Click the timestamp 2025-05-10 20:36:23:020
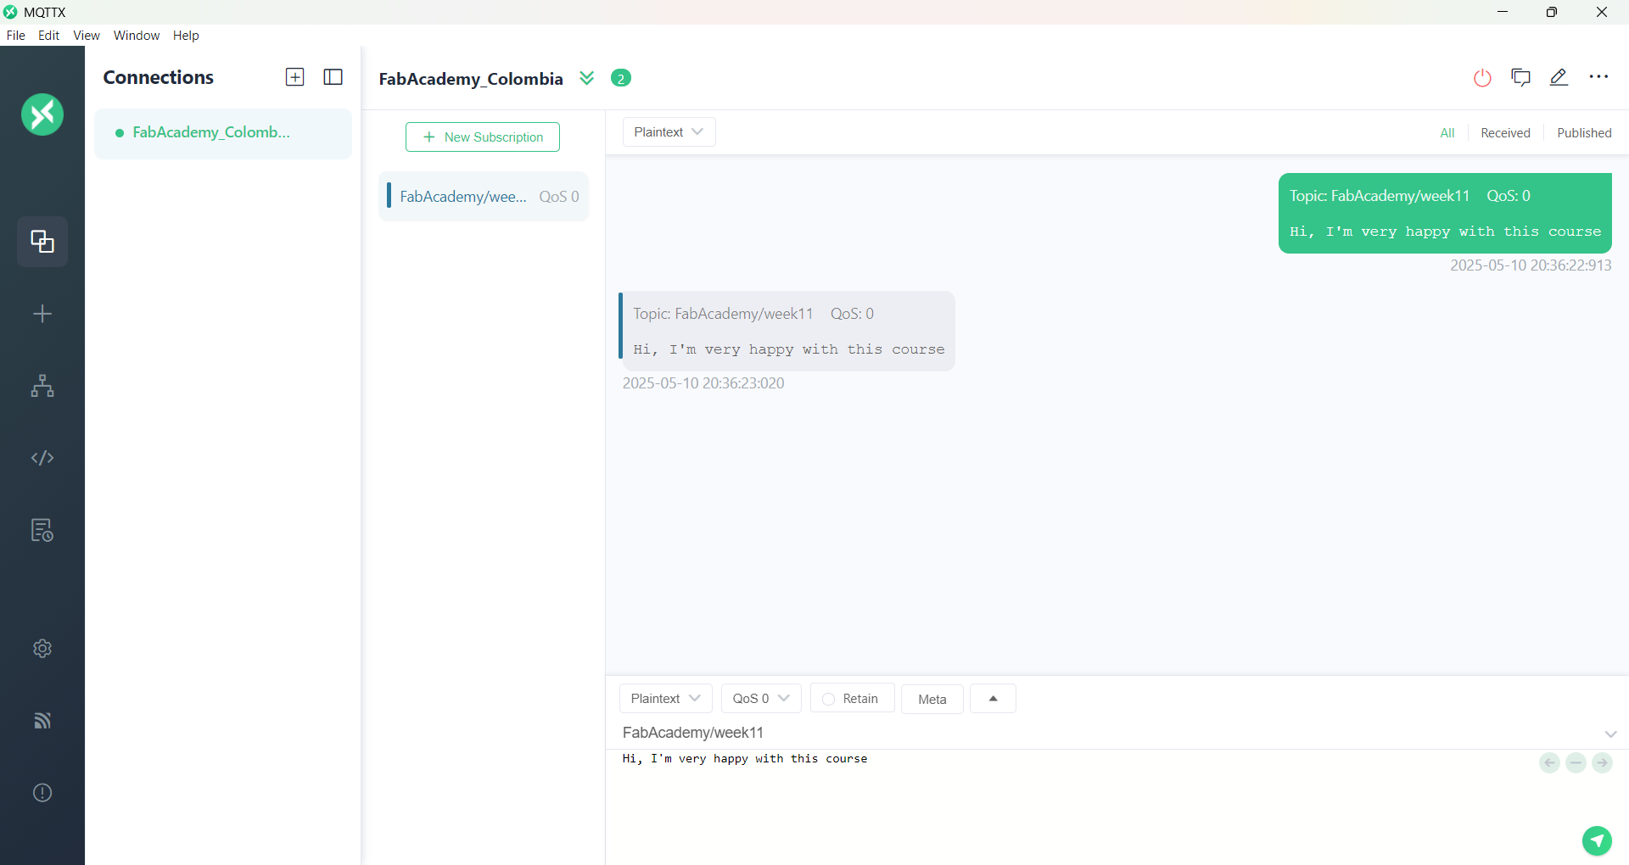The image size is (1629, 865). 703,383
